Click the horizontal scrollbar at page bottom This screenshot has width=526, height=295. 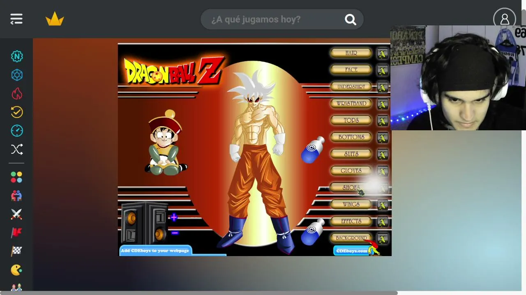point(199,293)
